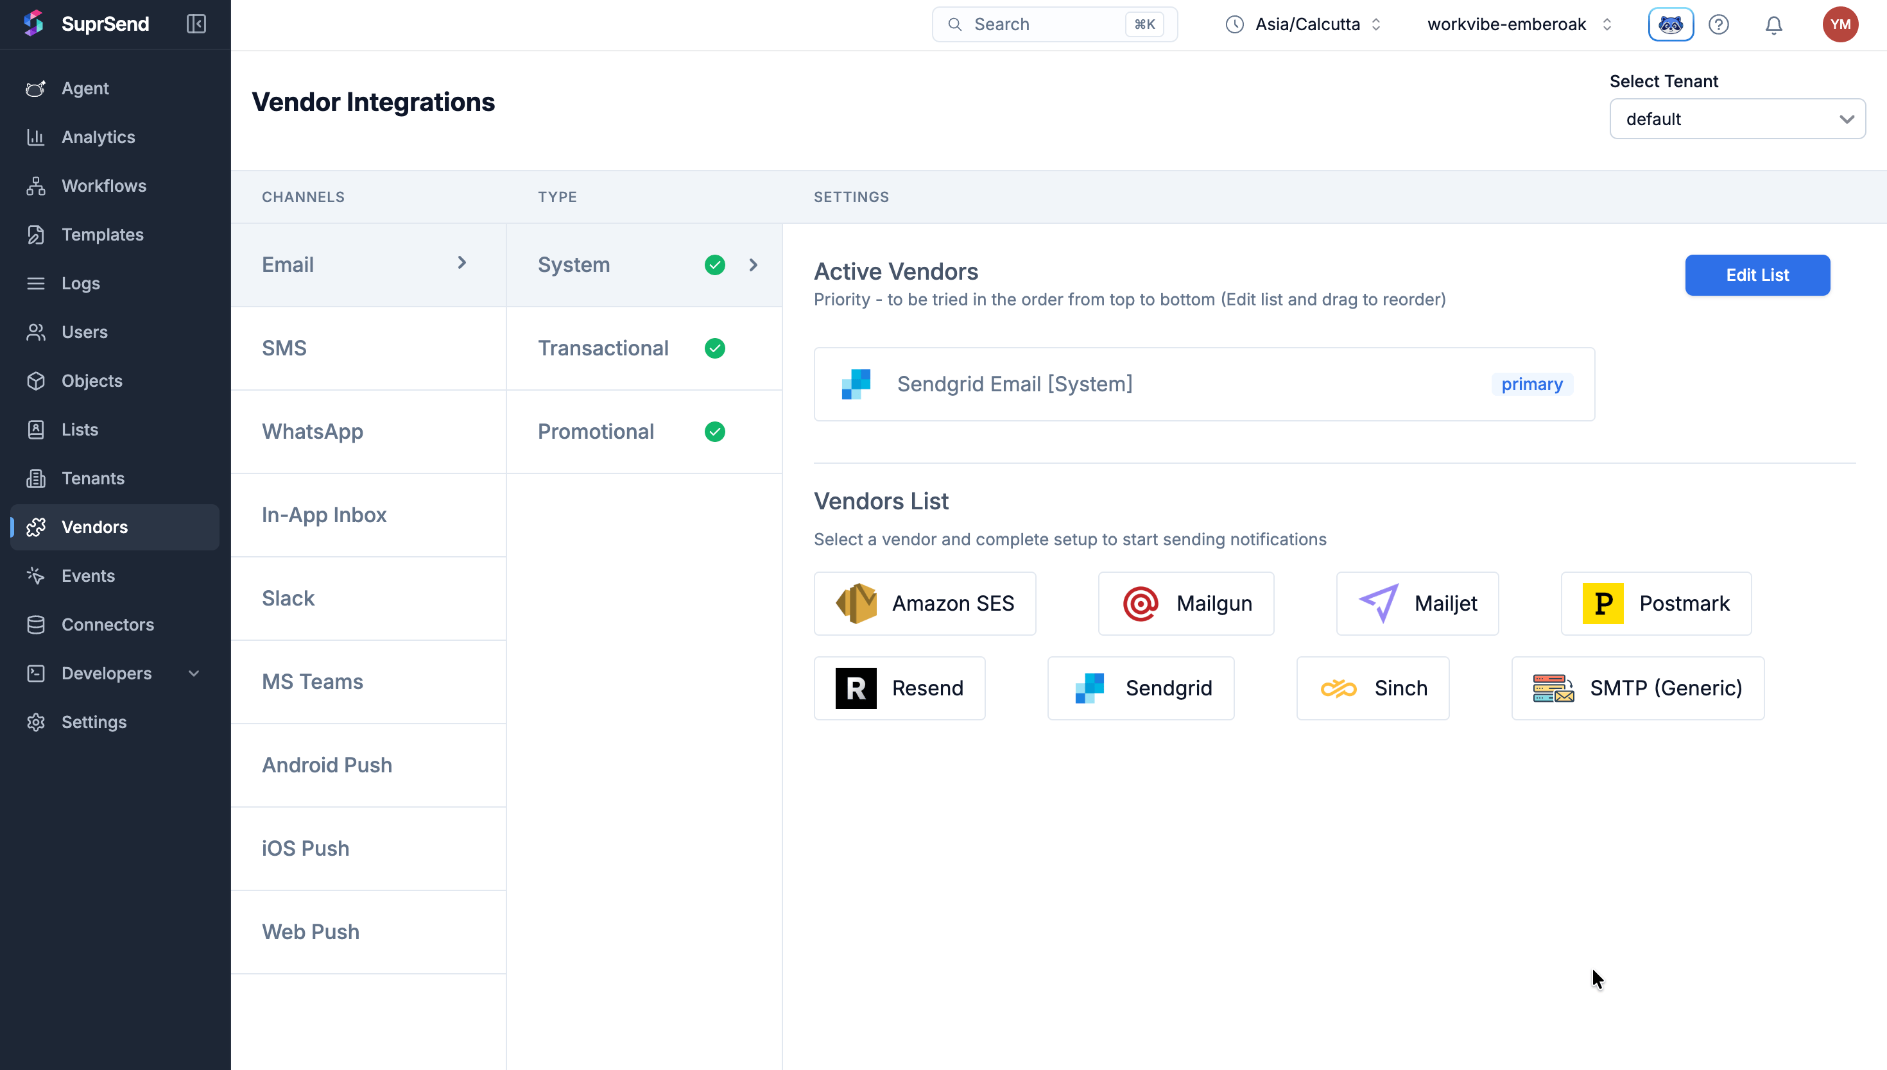Viewport: 1887px width, 1070px height.
Task: Open the Agent sidebar icon
Action: (35, 88)
